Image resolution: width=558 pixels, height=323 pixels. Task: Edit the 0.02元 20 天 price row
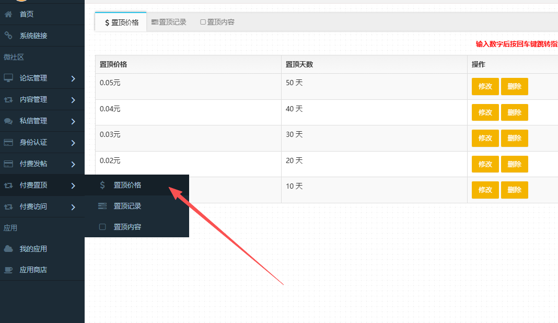pyautogui.click(x=485, y=164)
